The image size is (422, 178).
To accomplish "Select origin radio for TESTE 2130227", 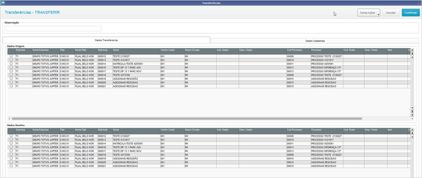I will (x=11, y=56).
